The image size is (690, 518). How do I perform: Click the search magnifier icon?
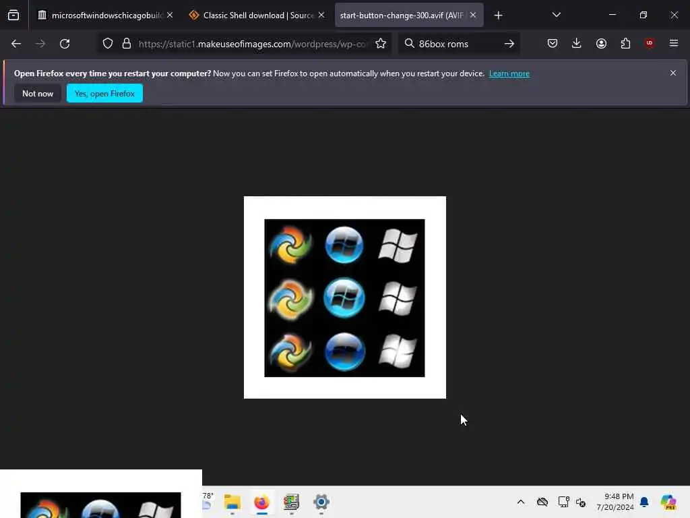pyautogui.click(x=409, y=44)
